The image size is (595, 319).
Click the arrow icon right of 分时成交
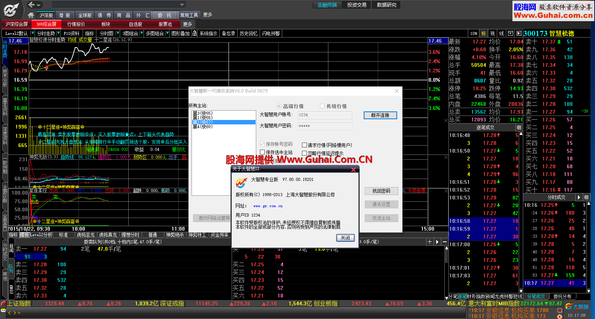coord(579,197)
